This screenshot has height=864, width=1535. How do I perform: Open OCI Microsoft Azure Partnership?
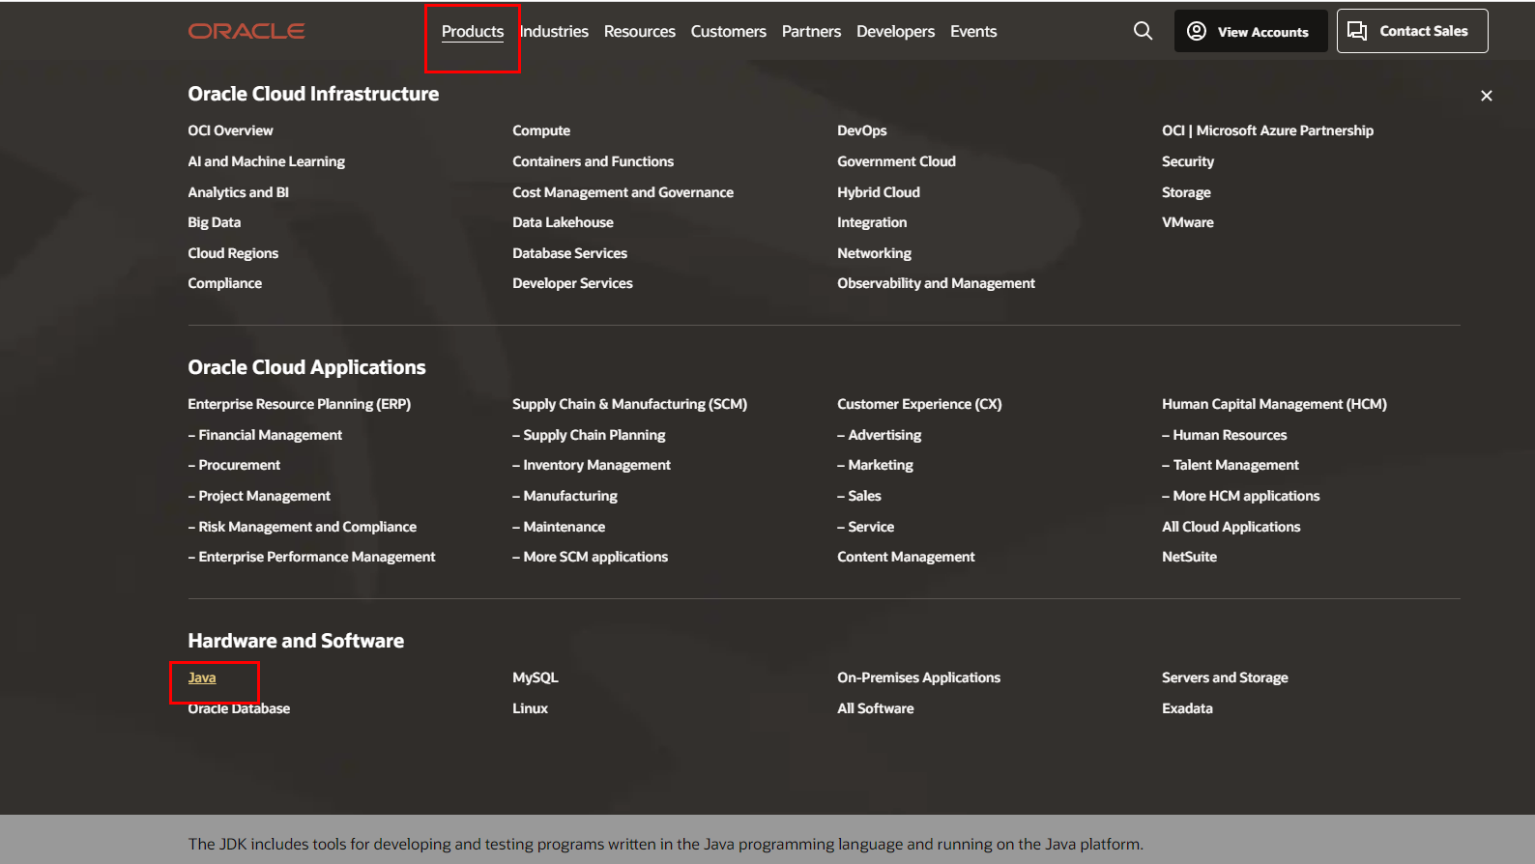pos(1268,130)
